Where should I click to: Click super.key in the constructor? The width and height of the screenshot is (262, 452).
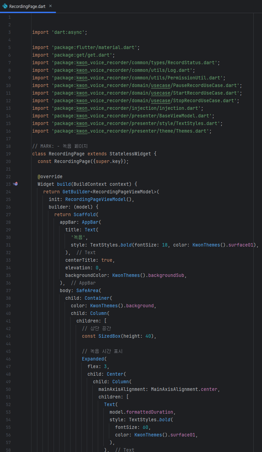coord(108,161)
